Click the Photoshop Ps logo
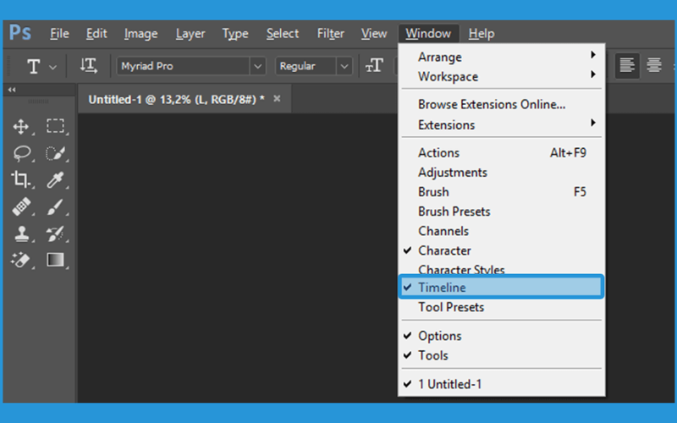Image resolution: width=677 pixels, height=423 pixels. click(x=20, y=33)
